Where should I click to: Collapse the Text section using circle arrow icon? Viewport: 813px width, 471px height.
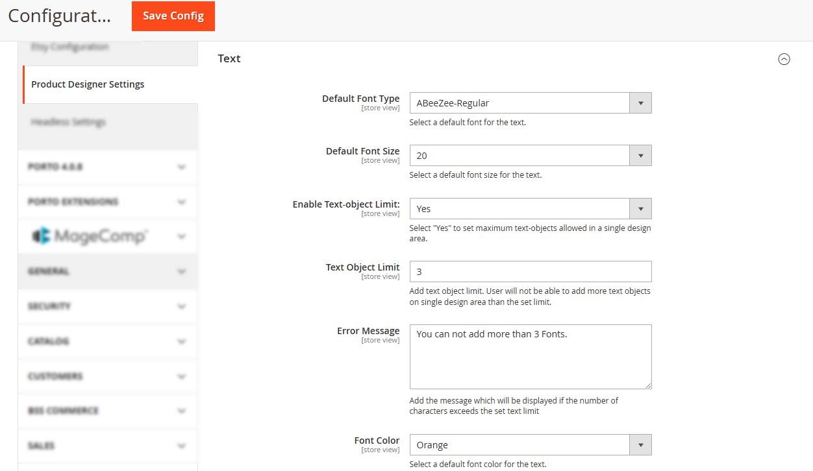click(x=784, y=59)
